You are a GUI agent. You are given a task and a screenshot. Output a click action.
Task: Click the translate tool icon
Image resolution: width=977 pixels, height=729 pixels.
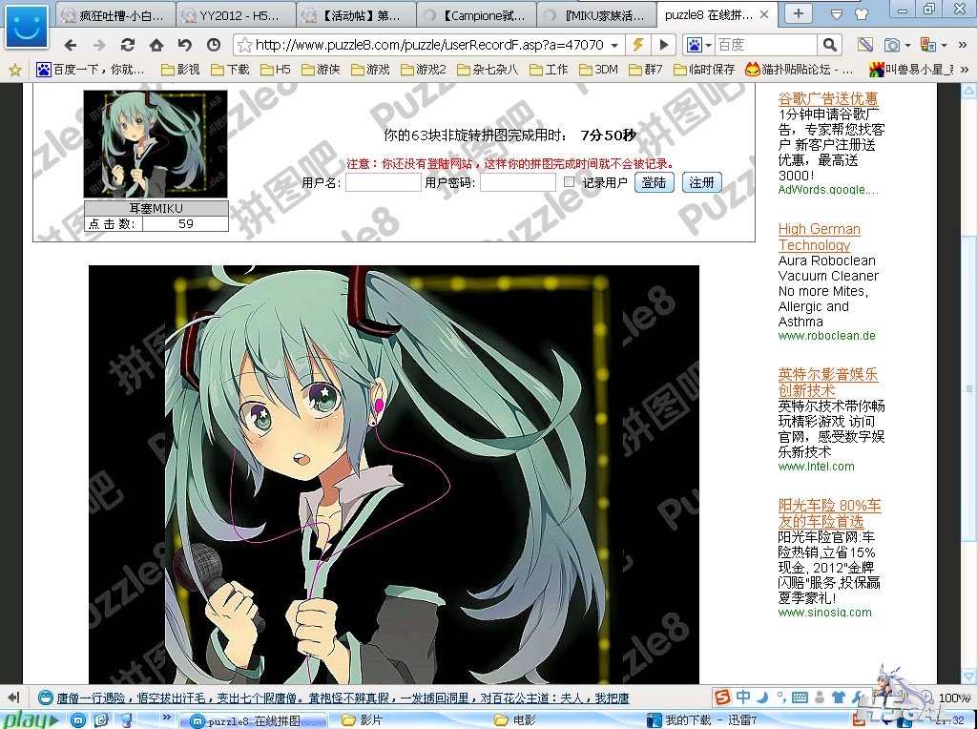(927, 45)
